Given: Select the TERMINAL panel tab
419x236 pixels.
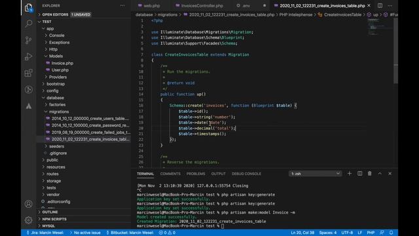Looking at the screenshot, I should [x=145, y=174].
